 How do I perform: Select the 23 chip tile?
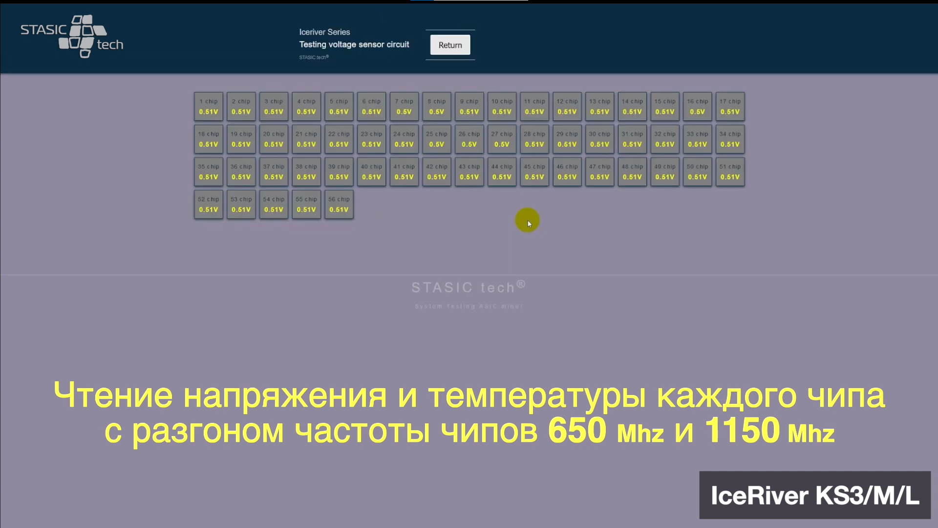(x=372, y=139)
